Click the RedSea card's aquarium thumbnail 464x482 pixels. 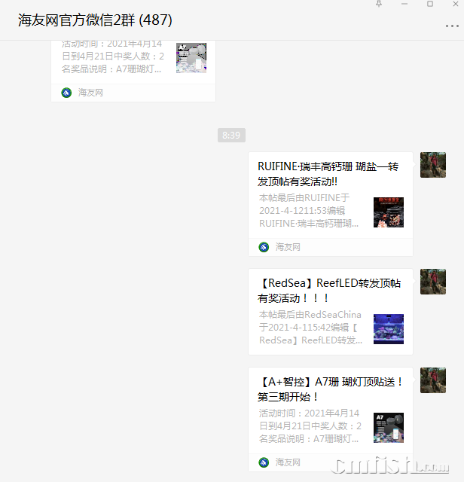coord(389,329)
